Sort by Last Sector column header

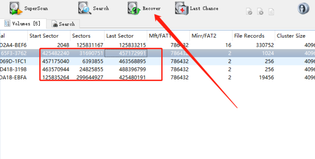coord(126,36)
